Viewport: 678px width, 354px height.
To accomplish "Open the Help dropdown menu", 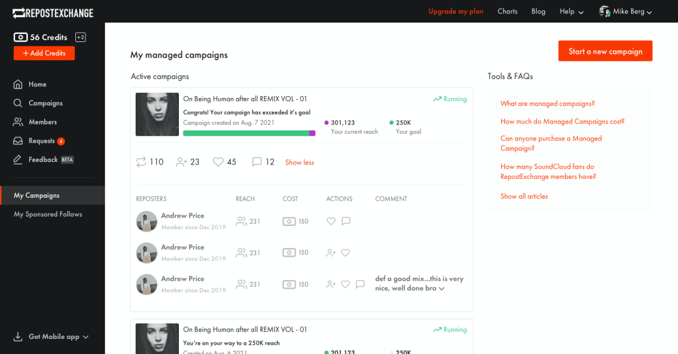I will [571, 11].
